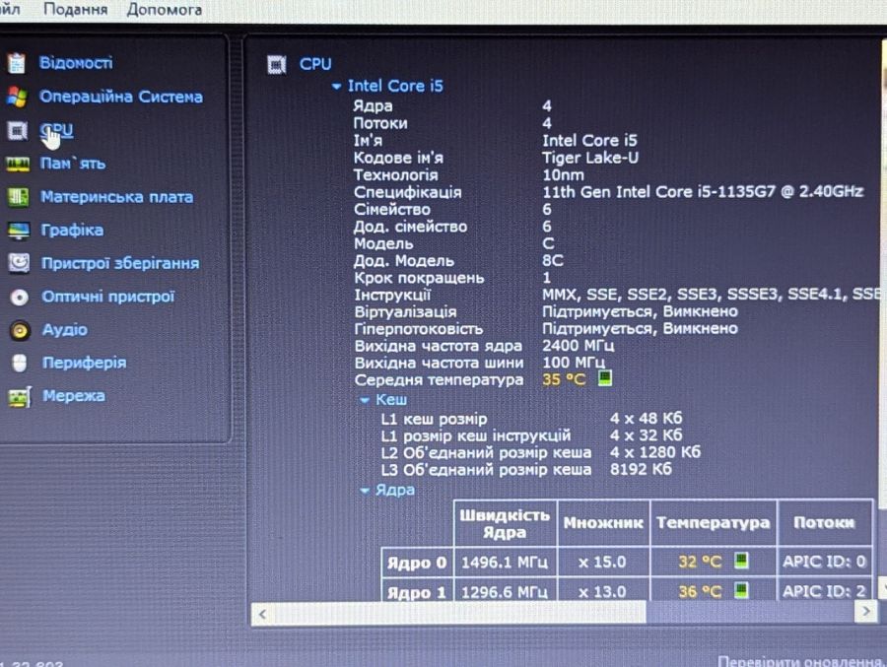
Task: Click the 10nm technology value
Action: (x=563, y=174)
